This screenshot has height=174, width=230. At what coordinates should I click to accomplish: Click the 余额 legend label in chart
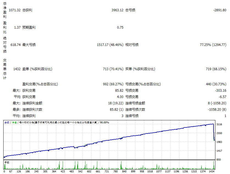click(x=7, y=123)
